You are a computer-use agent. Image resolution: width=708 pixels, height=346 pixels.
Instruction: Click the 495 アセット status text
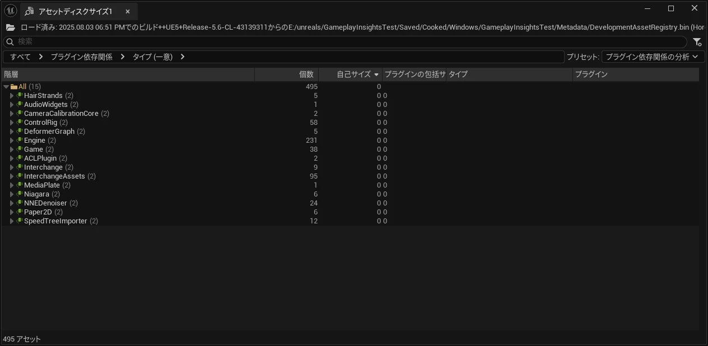(x=22, y=339)
